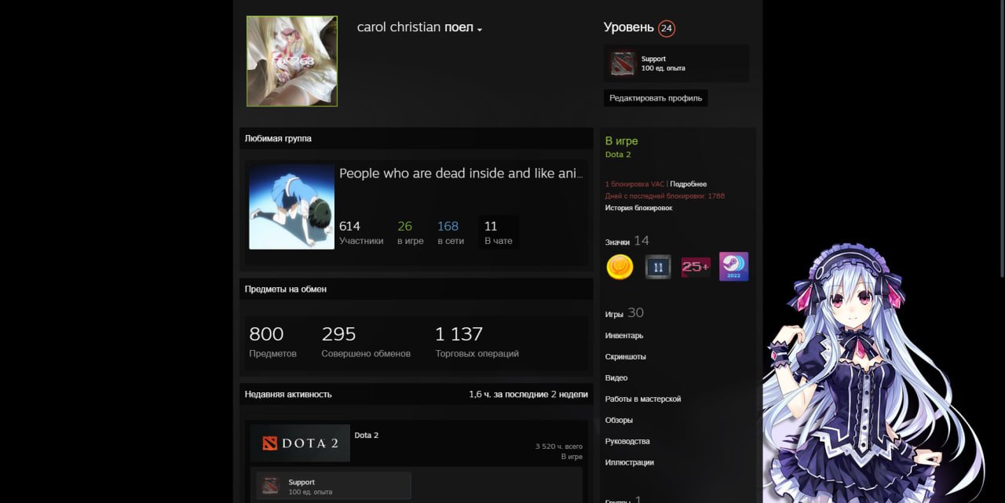The width and height of the screenshot is (1005, 503).
Task: Select the 25+ game collector badge
Action: pyautogui.click(x=696, y=267)
